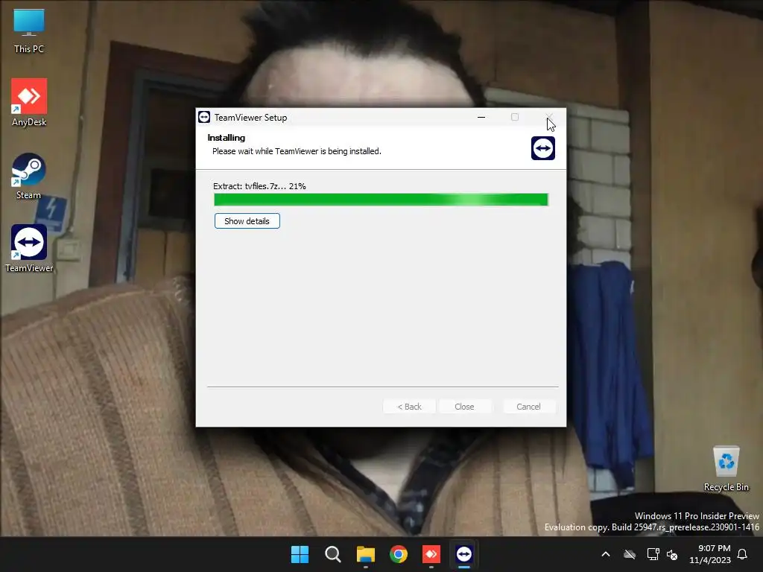This screenshot has width=763, height=572.
Task: Minimize the TeamViewer Setup window
Action: [x=481, y=117]
